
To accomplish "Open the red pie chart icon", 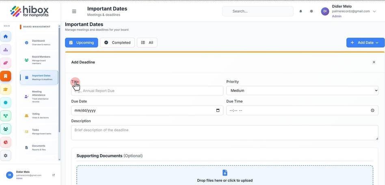I will coord(6,142).
